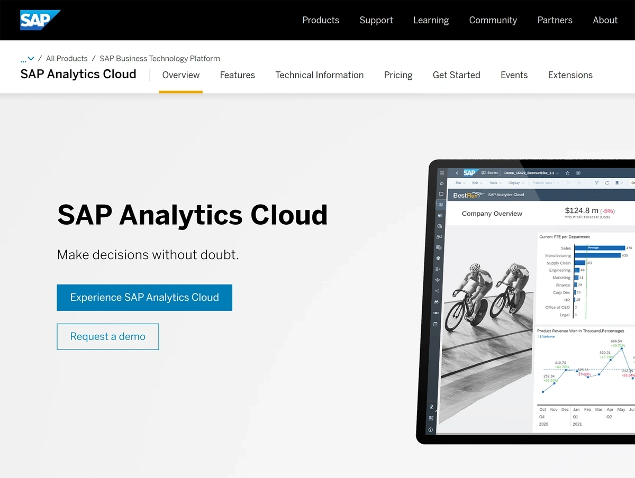
Task: Click the Sales bar in the FTE chart
Action: point(600,247)
